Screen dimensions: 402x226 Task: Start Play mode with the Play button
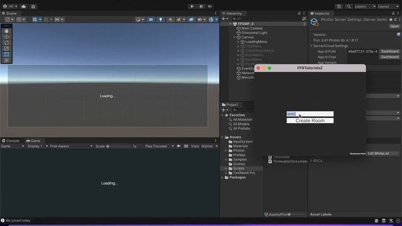[x=192, y=6]
